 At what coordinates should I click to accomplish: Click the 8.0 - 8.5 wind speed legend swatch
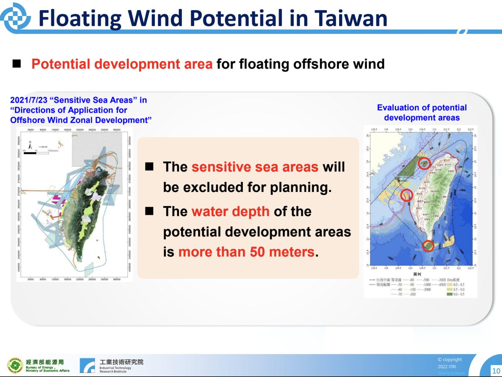click(450, 285)
